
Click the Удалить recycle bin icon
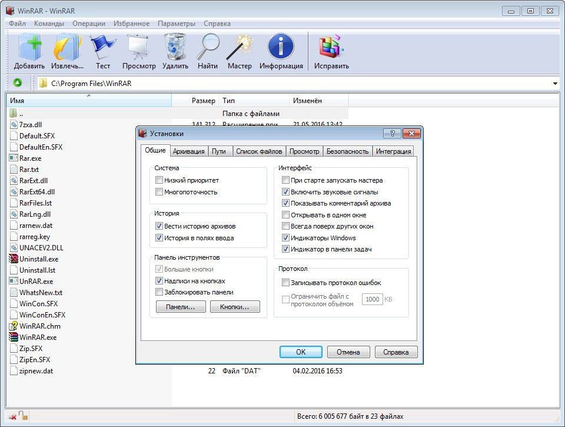tap(175, 47)
